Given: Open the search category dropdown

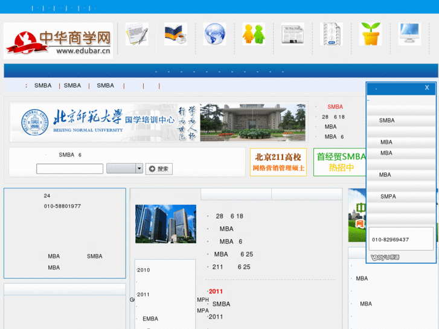Looking at the screenshot, I should pos(124,168).
